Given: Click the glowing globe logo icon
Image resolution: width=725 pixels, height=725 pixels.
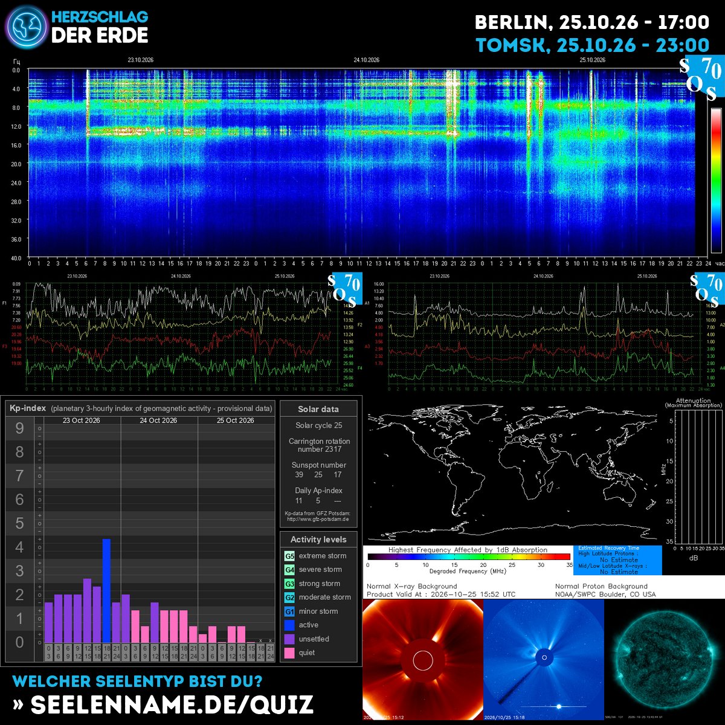Looking at the screenshot, I should [x=27, y=28].
